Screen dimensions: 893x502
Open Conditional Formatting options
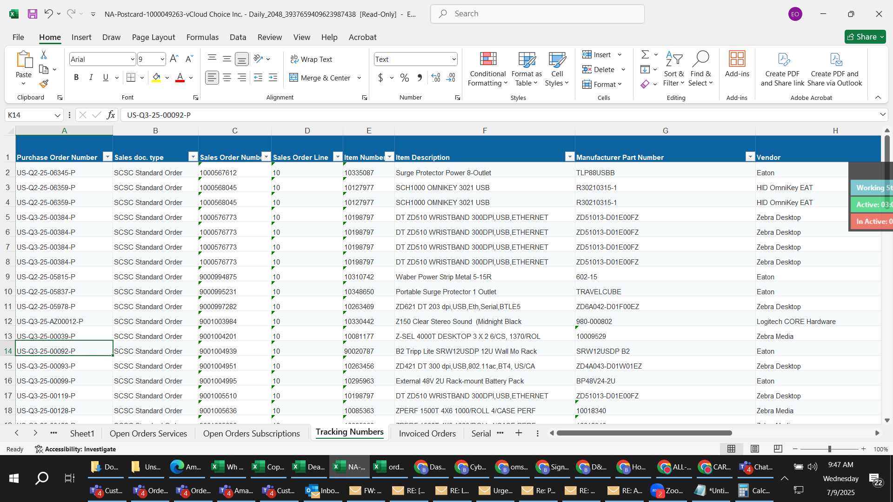(x=487, y=69)
